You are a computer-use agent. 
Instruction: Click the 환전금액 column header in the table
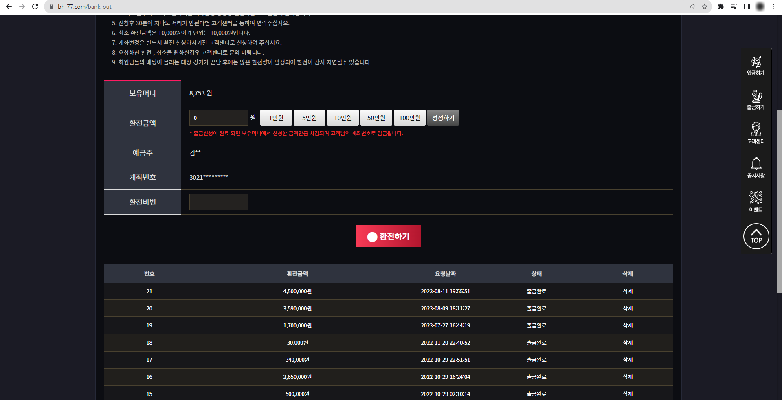tap(297, 274)
